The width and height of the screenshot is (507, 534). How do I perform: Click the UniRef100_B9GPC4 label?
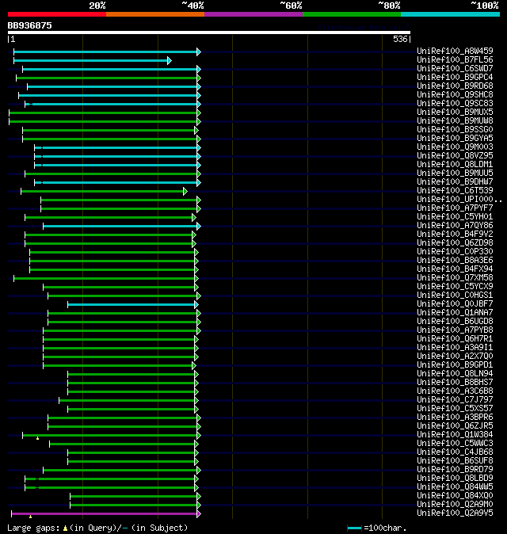coord(455,78)
